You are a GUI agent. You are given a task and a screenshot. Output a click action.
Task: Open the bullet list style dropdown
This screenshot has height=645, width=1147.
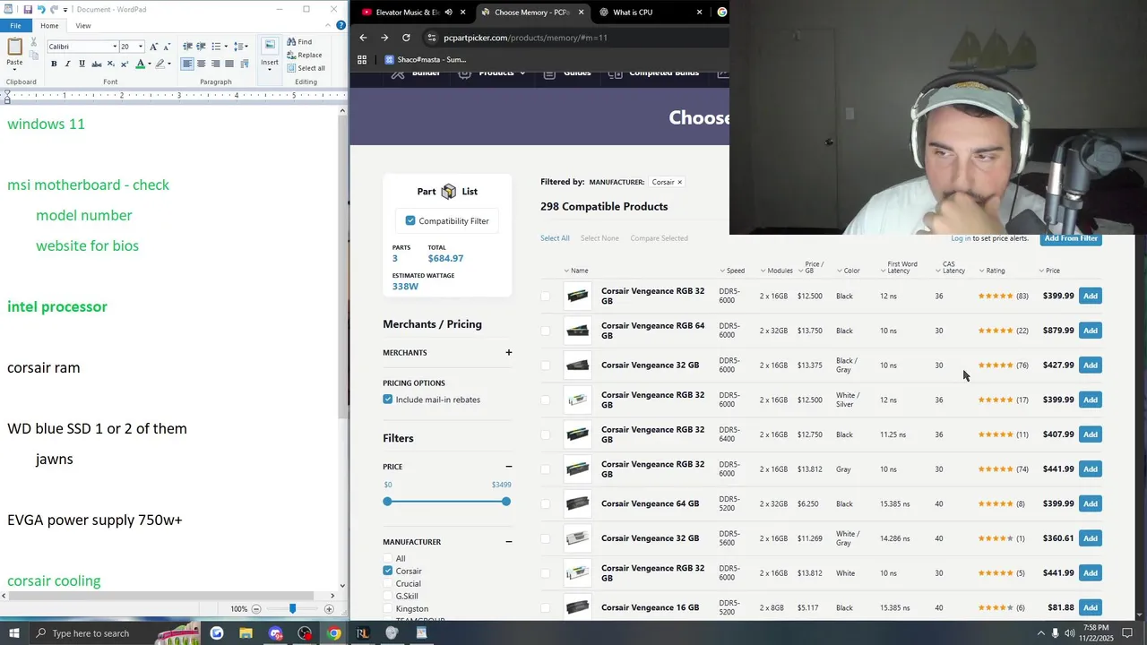pos(225,47)
